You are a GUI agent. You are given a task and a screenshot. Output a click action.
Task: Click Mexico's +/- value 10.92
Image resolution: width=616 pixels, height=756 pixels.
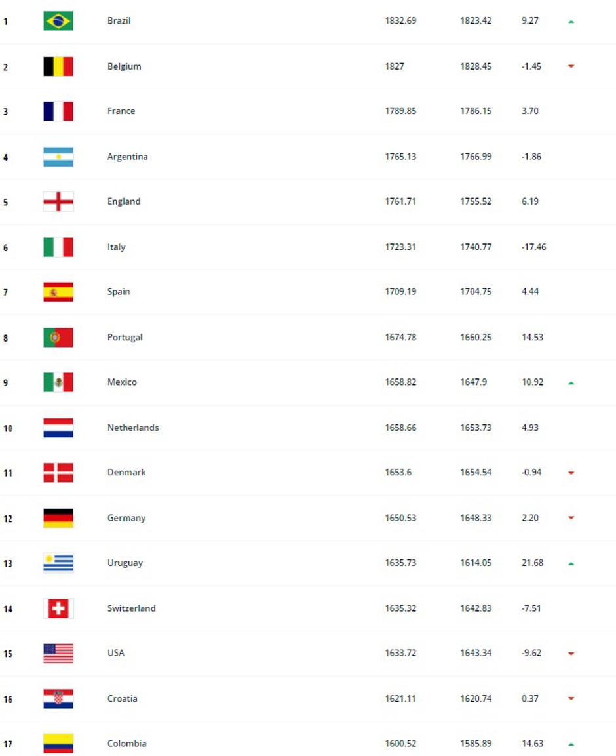coord(532,382)
